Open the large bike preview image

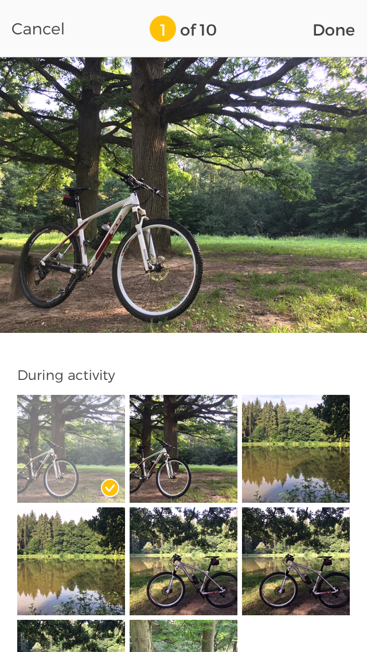click(183, 195)
